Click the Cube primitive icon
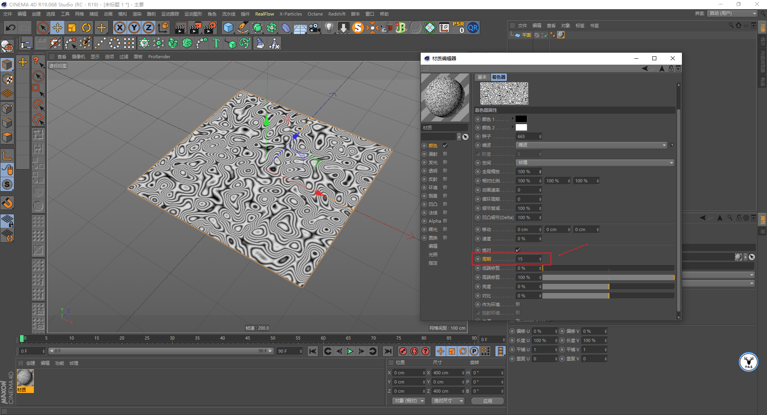 (228, 28)
